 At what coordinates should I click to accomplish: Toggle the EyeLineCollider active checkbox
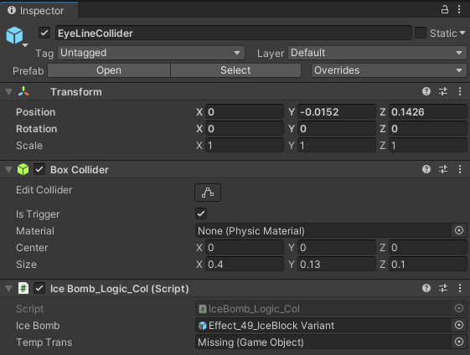coord(44,33)
